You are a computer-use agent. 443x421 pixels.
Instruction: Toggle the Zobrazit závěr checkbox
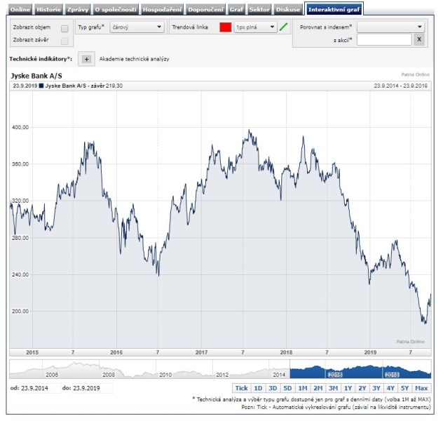point(64,41)
